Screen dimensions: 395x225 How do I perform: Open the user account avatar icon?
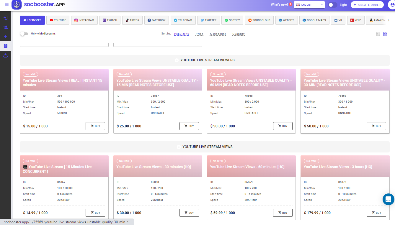click(x=392, y=5)
